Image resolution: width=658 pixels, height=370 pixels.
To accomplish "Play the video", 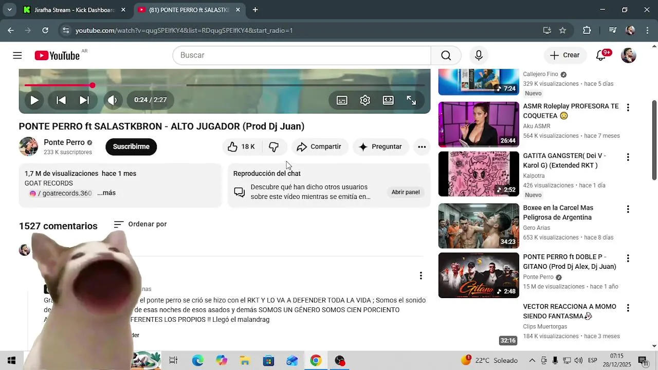I will click(34, 100).
